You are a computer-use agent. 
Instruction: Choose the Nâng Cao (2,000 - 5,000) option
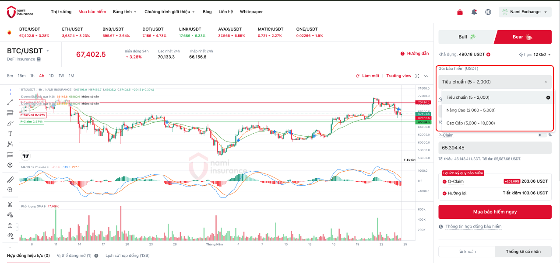(x=497, y=110)
